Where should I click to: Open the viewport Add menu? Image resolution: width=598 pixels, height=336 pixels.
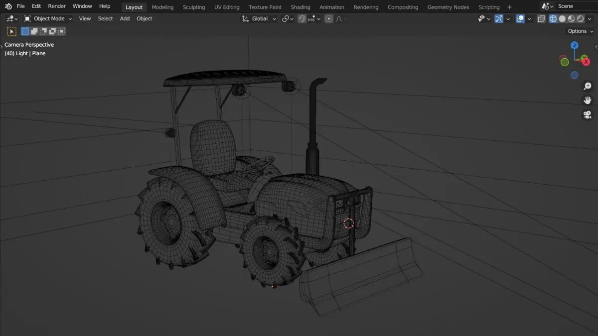(x=125, y=18)
